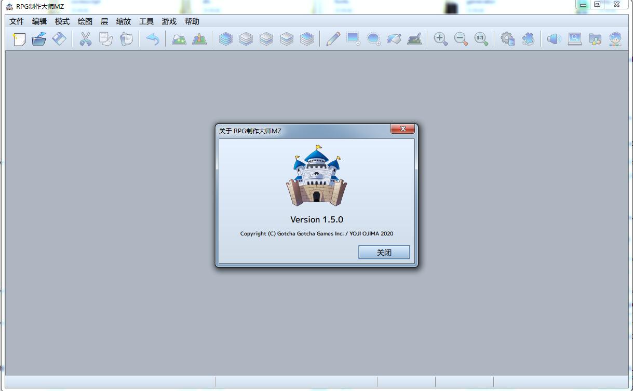Screen dimensions: 633x391
Task: Open the Database gear icon
Action: coord(508,39)
